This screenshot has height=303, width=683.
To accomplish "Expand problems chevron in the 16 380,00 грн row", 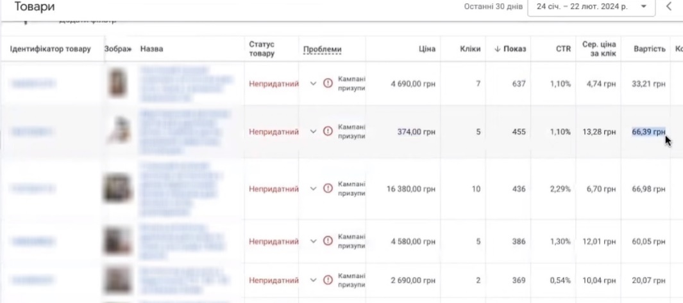I will [x=313, y=189].
